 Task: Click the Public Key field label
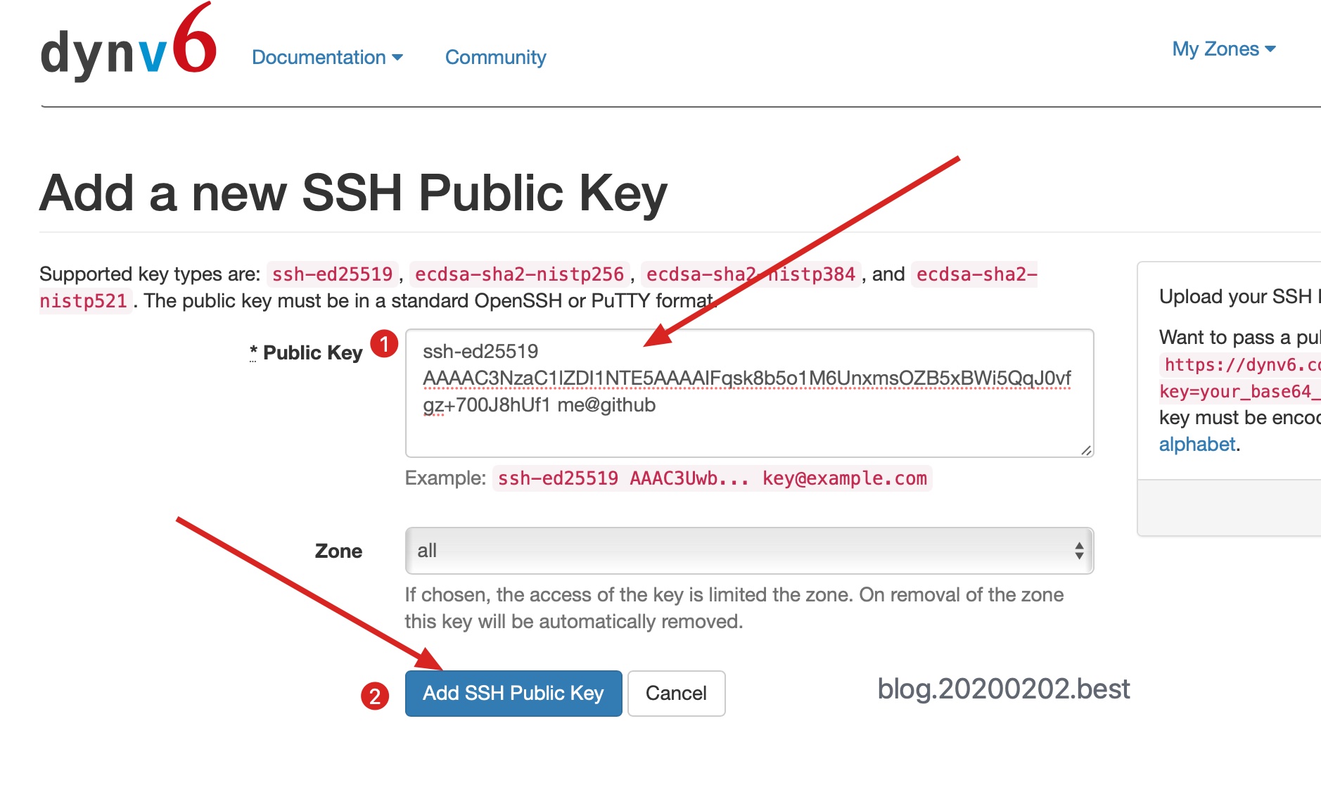pyautogui.click(x=312, y=353)
